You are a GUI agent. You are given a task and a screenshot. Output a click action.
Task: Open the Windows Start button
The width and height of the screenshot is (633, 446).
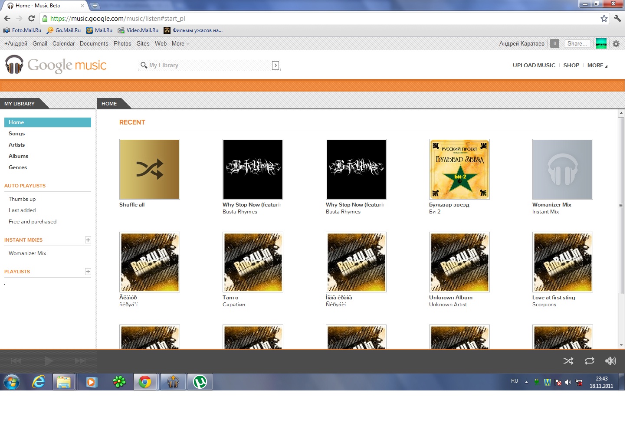[12, 382]
